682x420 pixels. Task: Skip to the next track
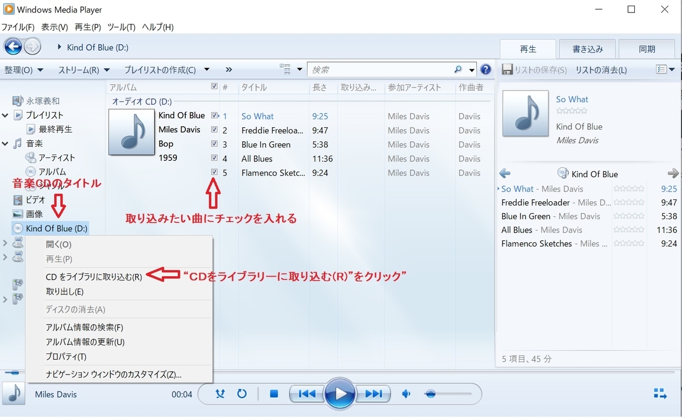pos(373,393)
